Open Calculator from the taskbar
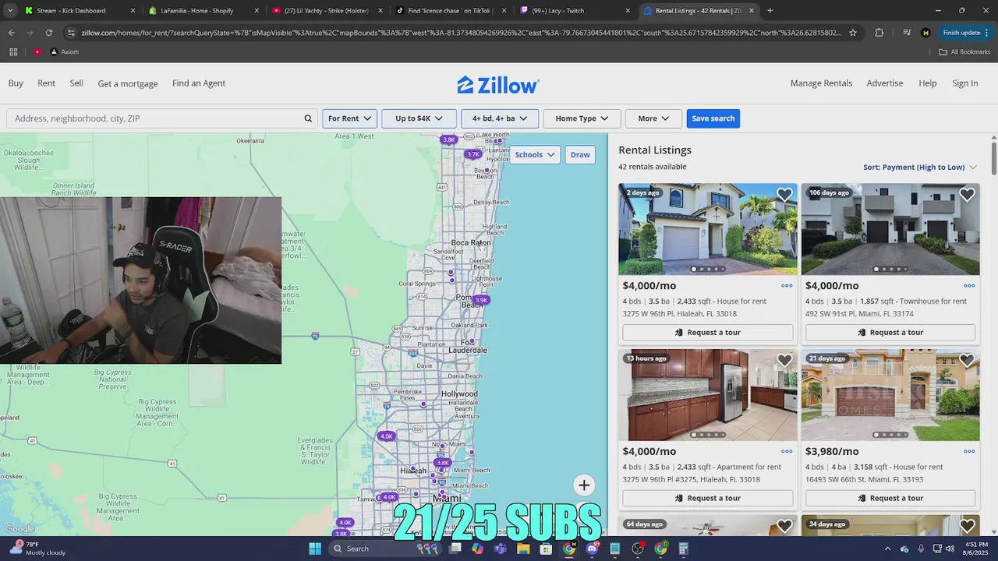998x561 pixels. (684, 549)
